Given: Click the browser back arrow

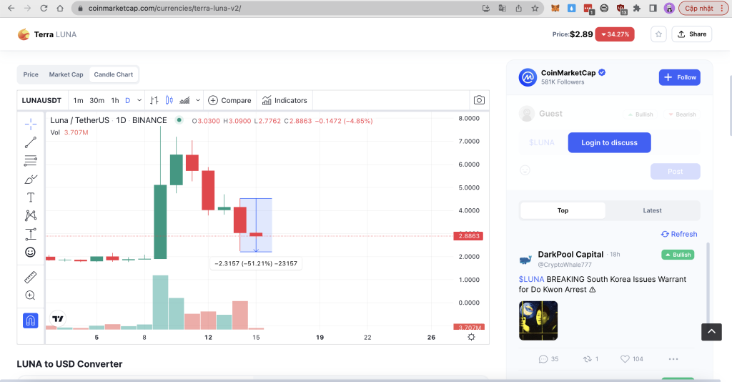Looking at the screenshot, I should point(11,8).
